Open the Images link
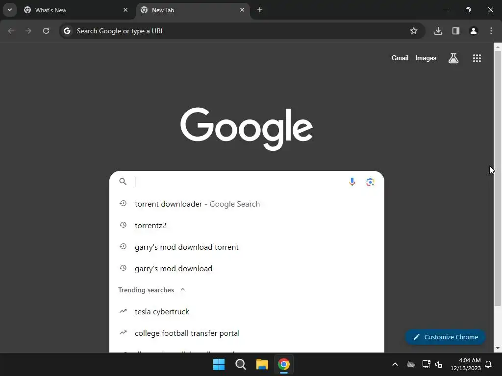502x376 pixels. [426, 58]
